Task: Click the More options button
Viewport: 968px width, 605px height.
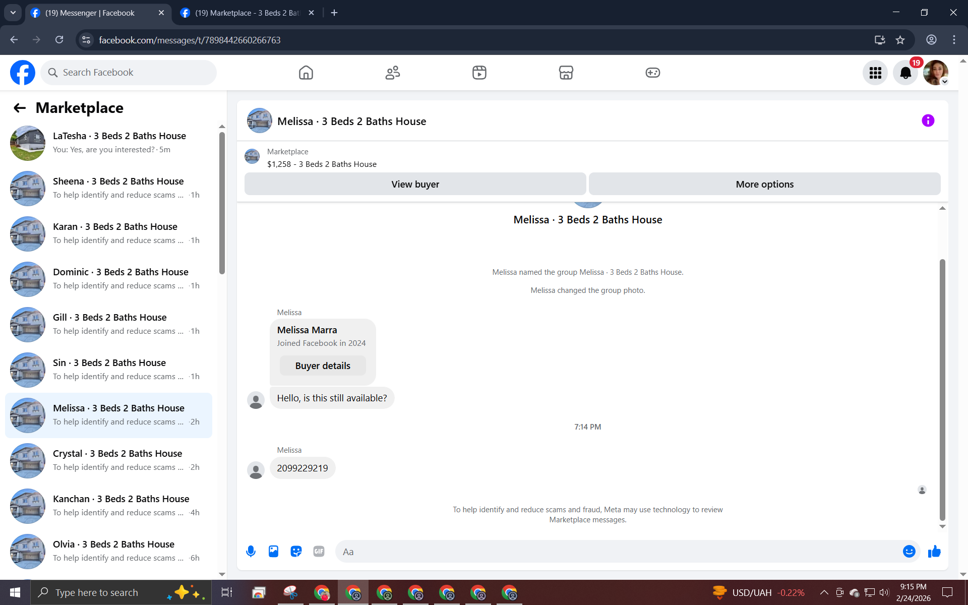Action: pyautogui.click(x=764, y=184)
